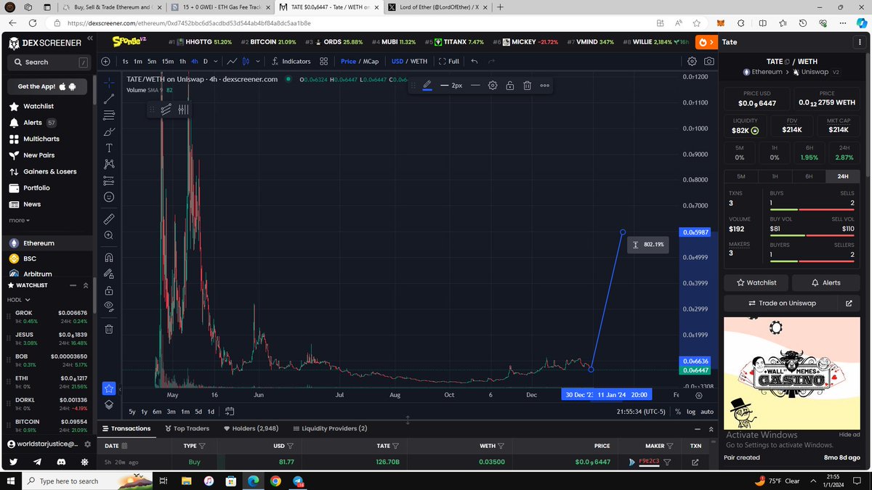Open the go to date calendar icon
Viewport: 872px width, 490px height.
coord(230,411)
